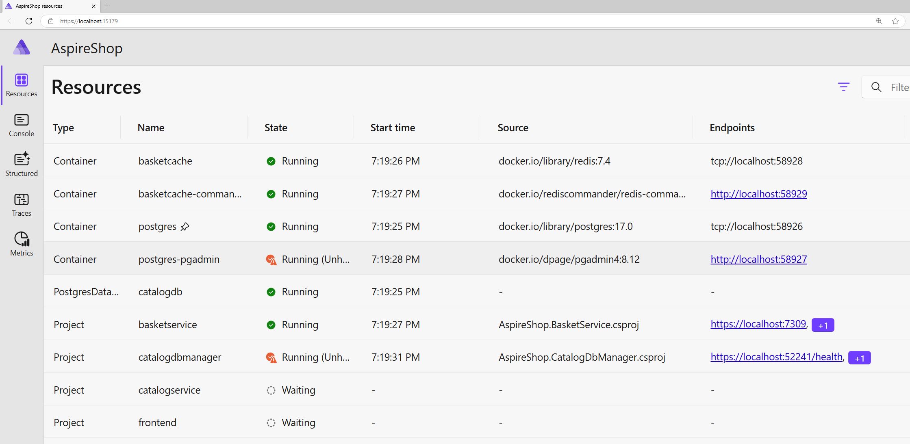Sort by the Type column header
The width and height of the screenshot is (910, 444).
point(63,128)
